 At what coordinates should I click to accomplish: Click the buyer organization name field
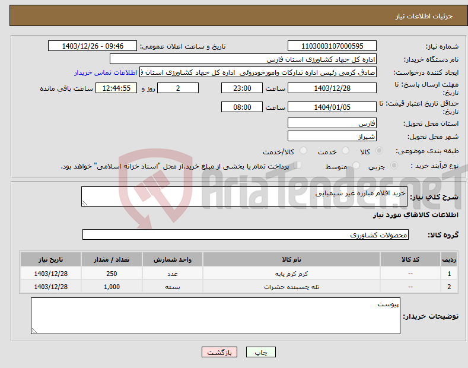click(243, 59)
